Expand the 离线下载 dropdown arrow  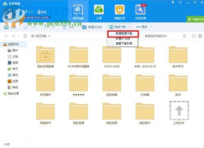coord(129,27)
